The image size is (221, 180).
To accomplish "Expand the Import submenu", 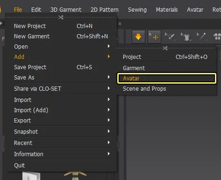I will point(62,100).
